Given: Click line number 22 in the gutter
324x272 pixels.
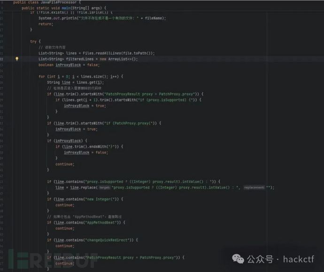Looking at the screenshot, I should (2, 59).
